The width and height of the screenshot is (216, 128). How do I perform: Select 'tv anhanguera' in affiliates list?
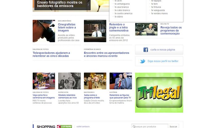(122, 4)
